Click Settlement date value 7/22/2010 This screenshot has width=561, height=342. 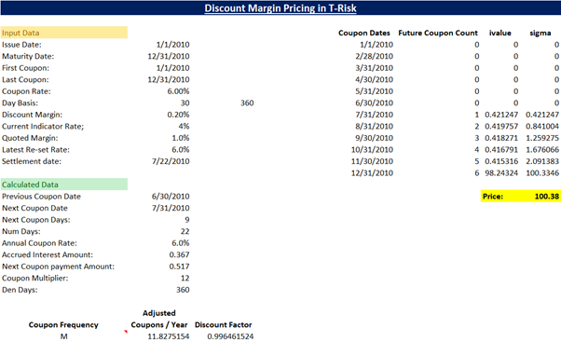click(171, 161)
